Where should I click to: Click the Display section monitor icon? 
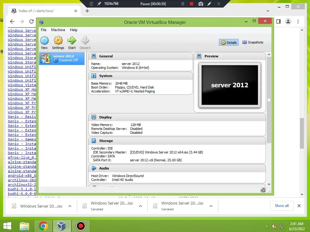point(94,117)
